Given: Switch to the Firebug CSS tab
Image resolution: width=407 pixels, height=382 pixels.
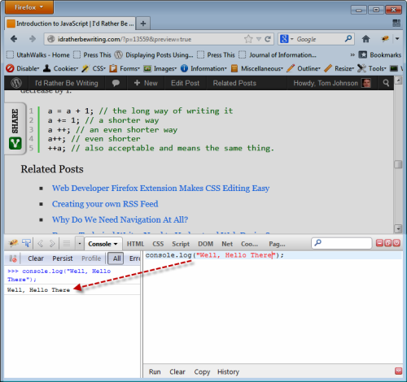Looking at the screenshot, I should (158, 244).
